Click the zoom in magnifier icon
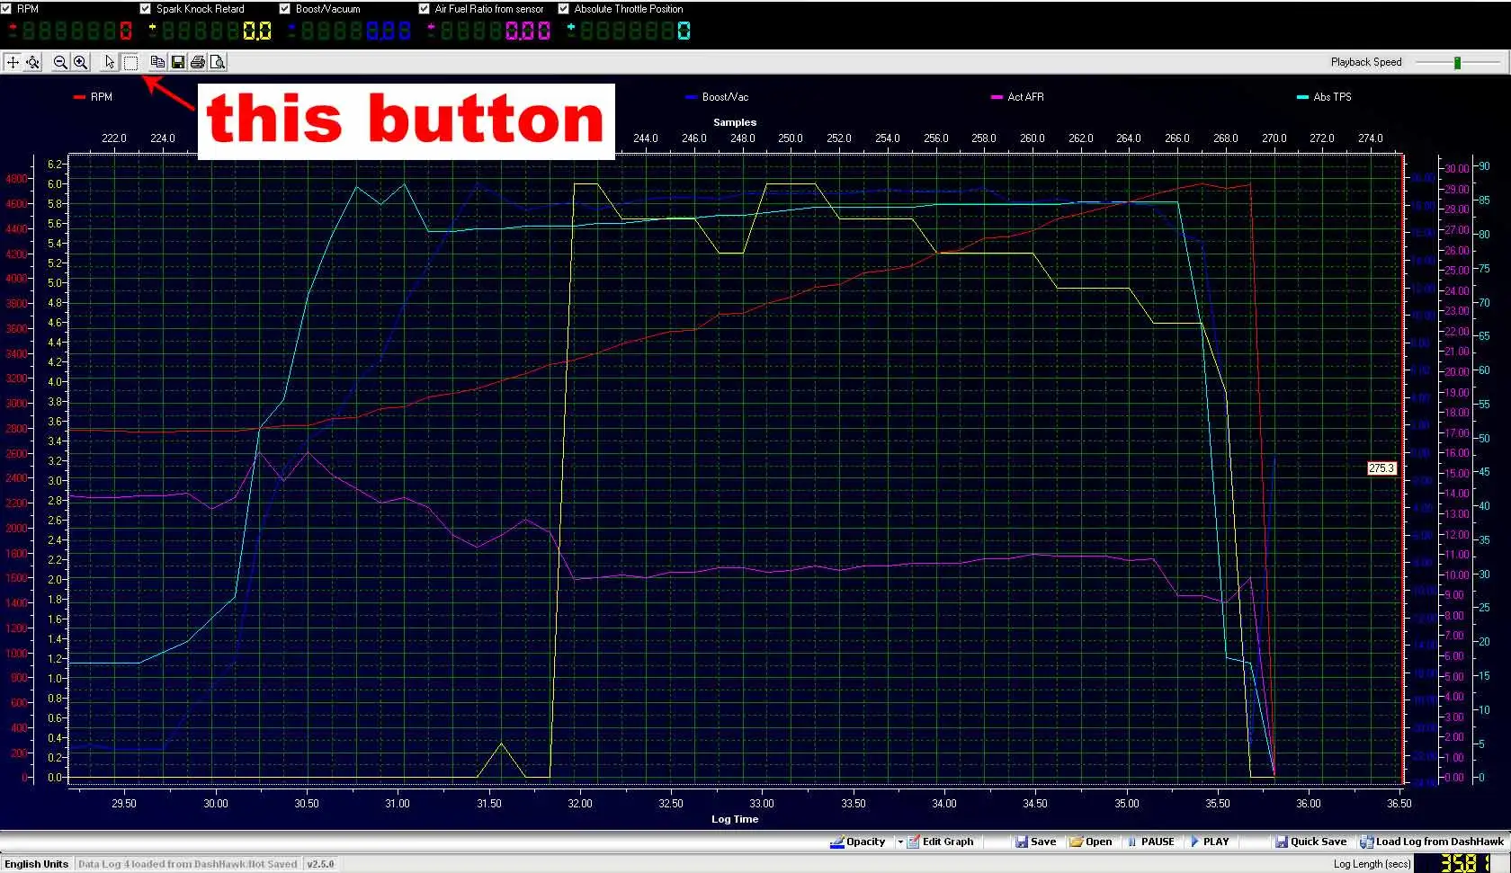 80,62
